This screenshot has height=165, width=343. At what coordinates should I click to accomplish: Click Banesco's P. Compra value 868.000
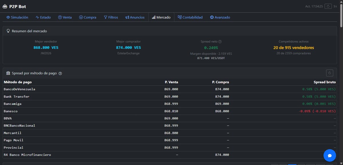222,111
